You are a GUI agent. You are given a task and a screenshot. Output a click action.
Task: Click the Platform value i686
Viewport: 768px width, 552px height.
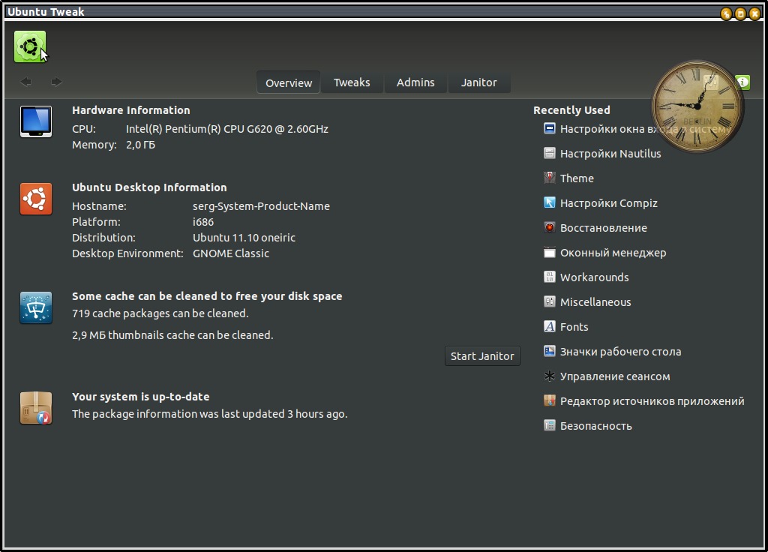point(203,222)
